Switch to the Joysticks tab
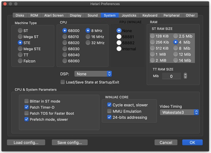This screenshot has height=153, width=211. 129,15
